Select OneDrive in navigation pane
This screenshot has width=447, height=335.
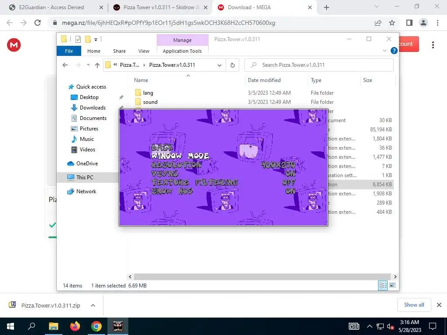(87, 164)
